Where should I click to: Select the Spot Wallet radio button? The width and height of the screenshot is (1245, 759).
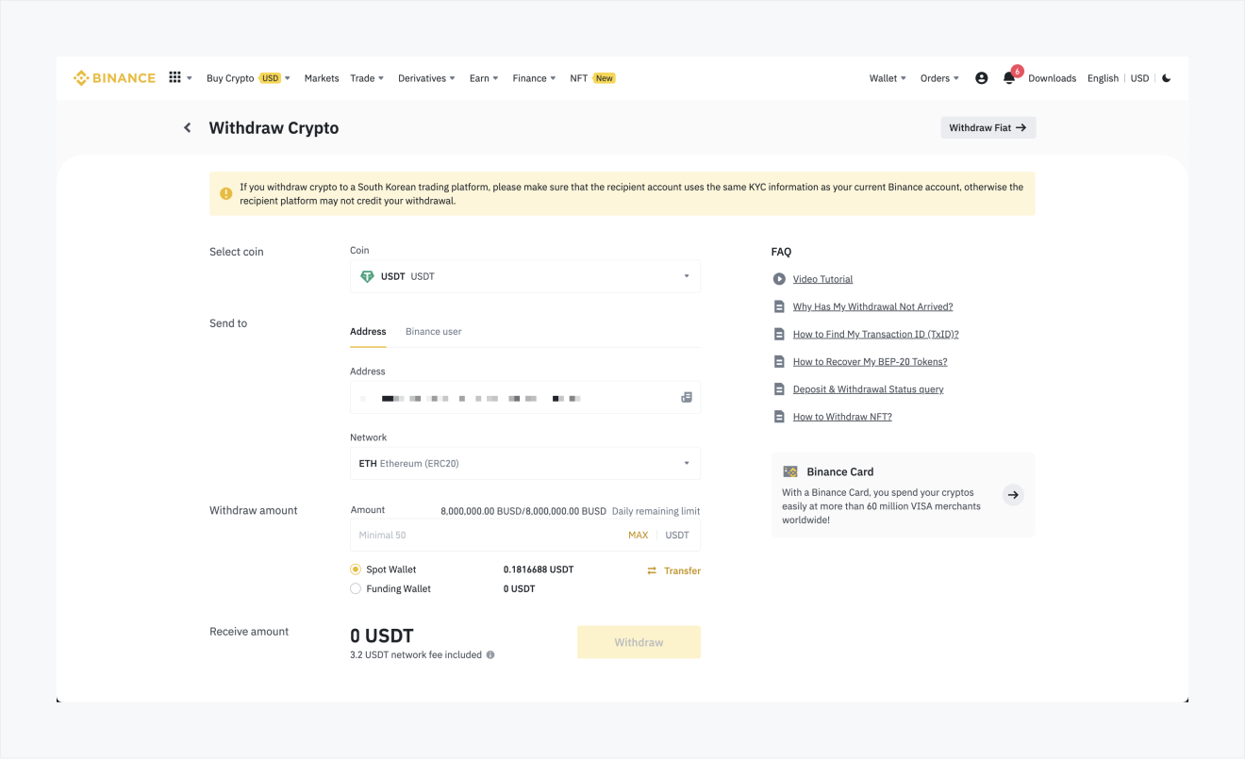tap(355, 569)
